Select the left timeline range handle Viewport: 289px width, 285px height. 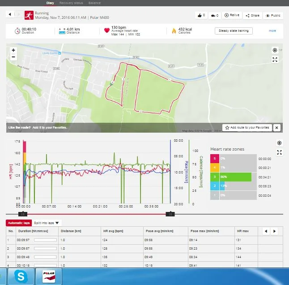pos(23,214)
